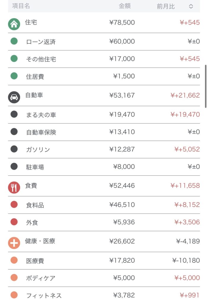Screen dimensions: 208x304
Task: Click the fork and knife 食費 icon
Action: point(14,187)
